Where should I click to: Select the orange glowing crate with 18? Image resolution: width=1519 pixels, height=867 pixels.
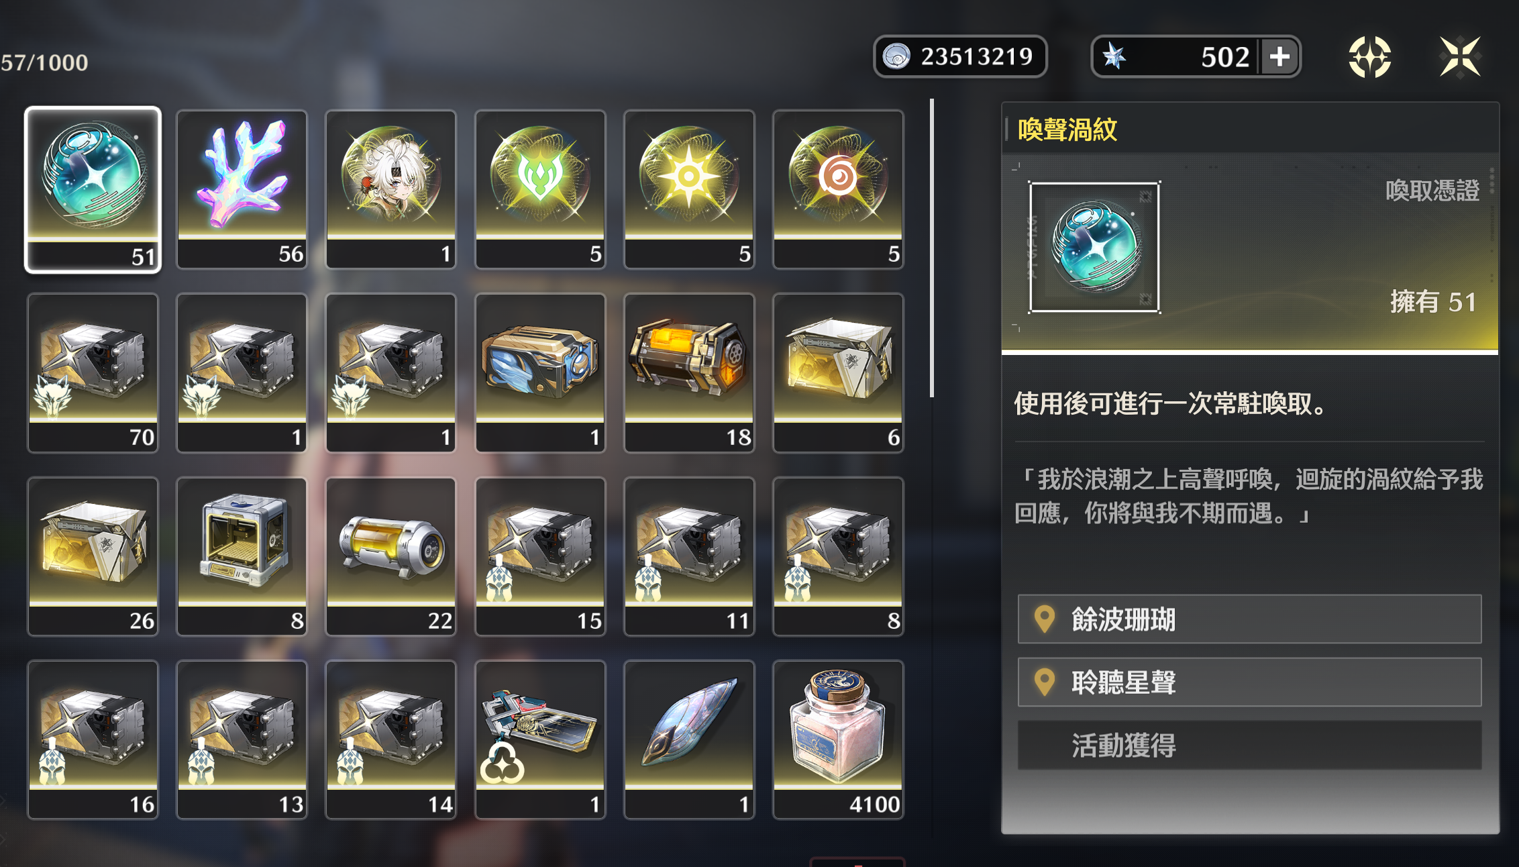tap(689, 373)
